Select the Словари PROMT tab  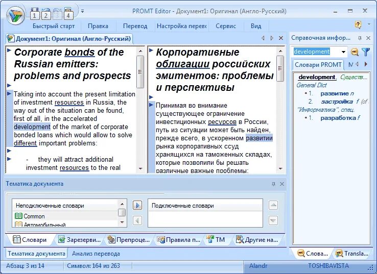coord(318,65)
